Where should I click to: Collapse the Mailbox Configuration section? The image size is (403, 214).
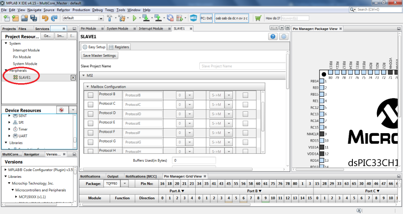point(87,87)
